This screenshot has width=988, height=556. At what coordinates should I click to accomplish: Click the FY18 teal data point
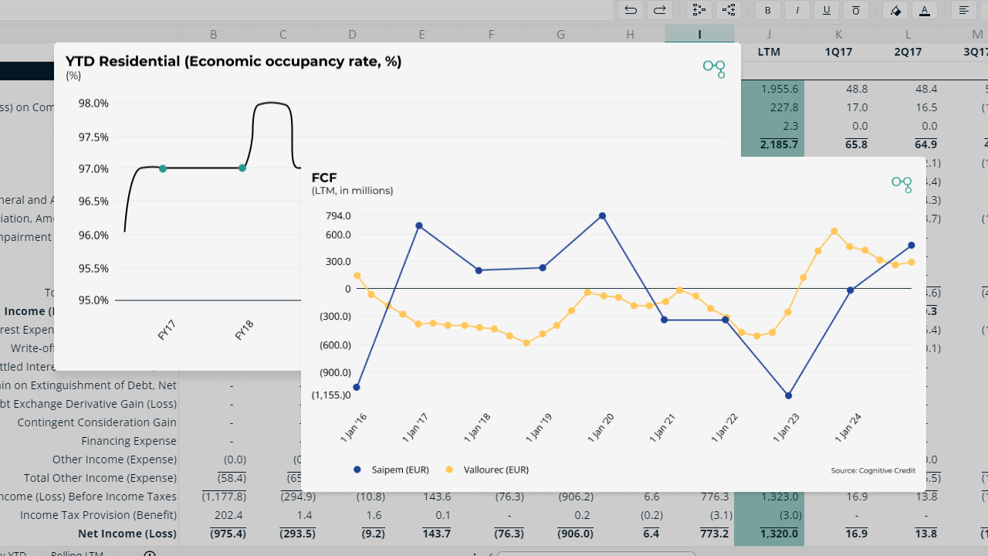(242, 168)
